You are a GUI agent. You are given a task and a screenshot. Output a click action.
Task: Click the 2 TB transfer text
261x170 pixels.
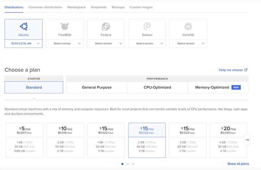(x=65, y=151)
